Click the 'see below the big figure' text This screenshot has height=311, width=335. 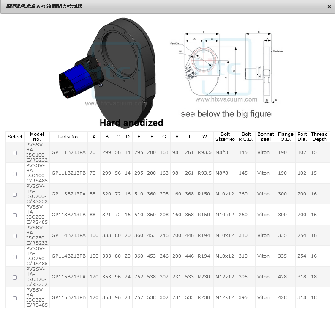[226, 114]
